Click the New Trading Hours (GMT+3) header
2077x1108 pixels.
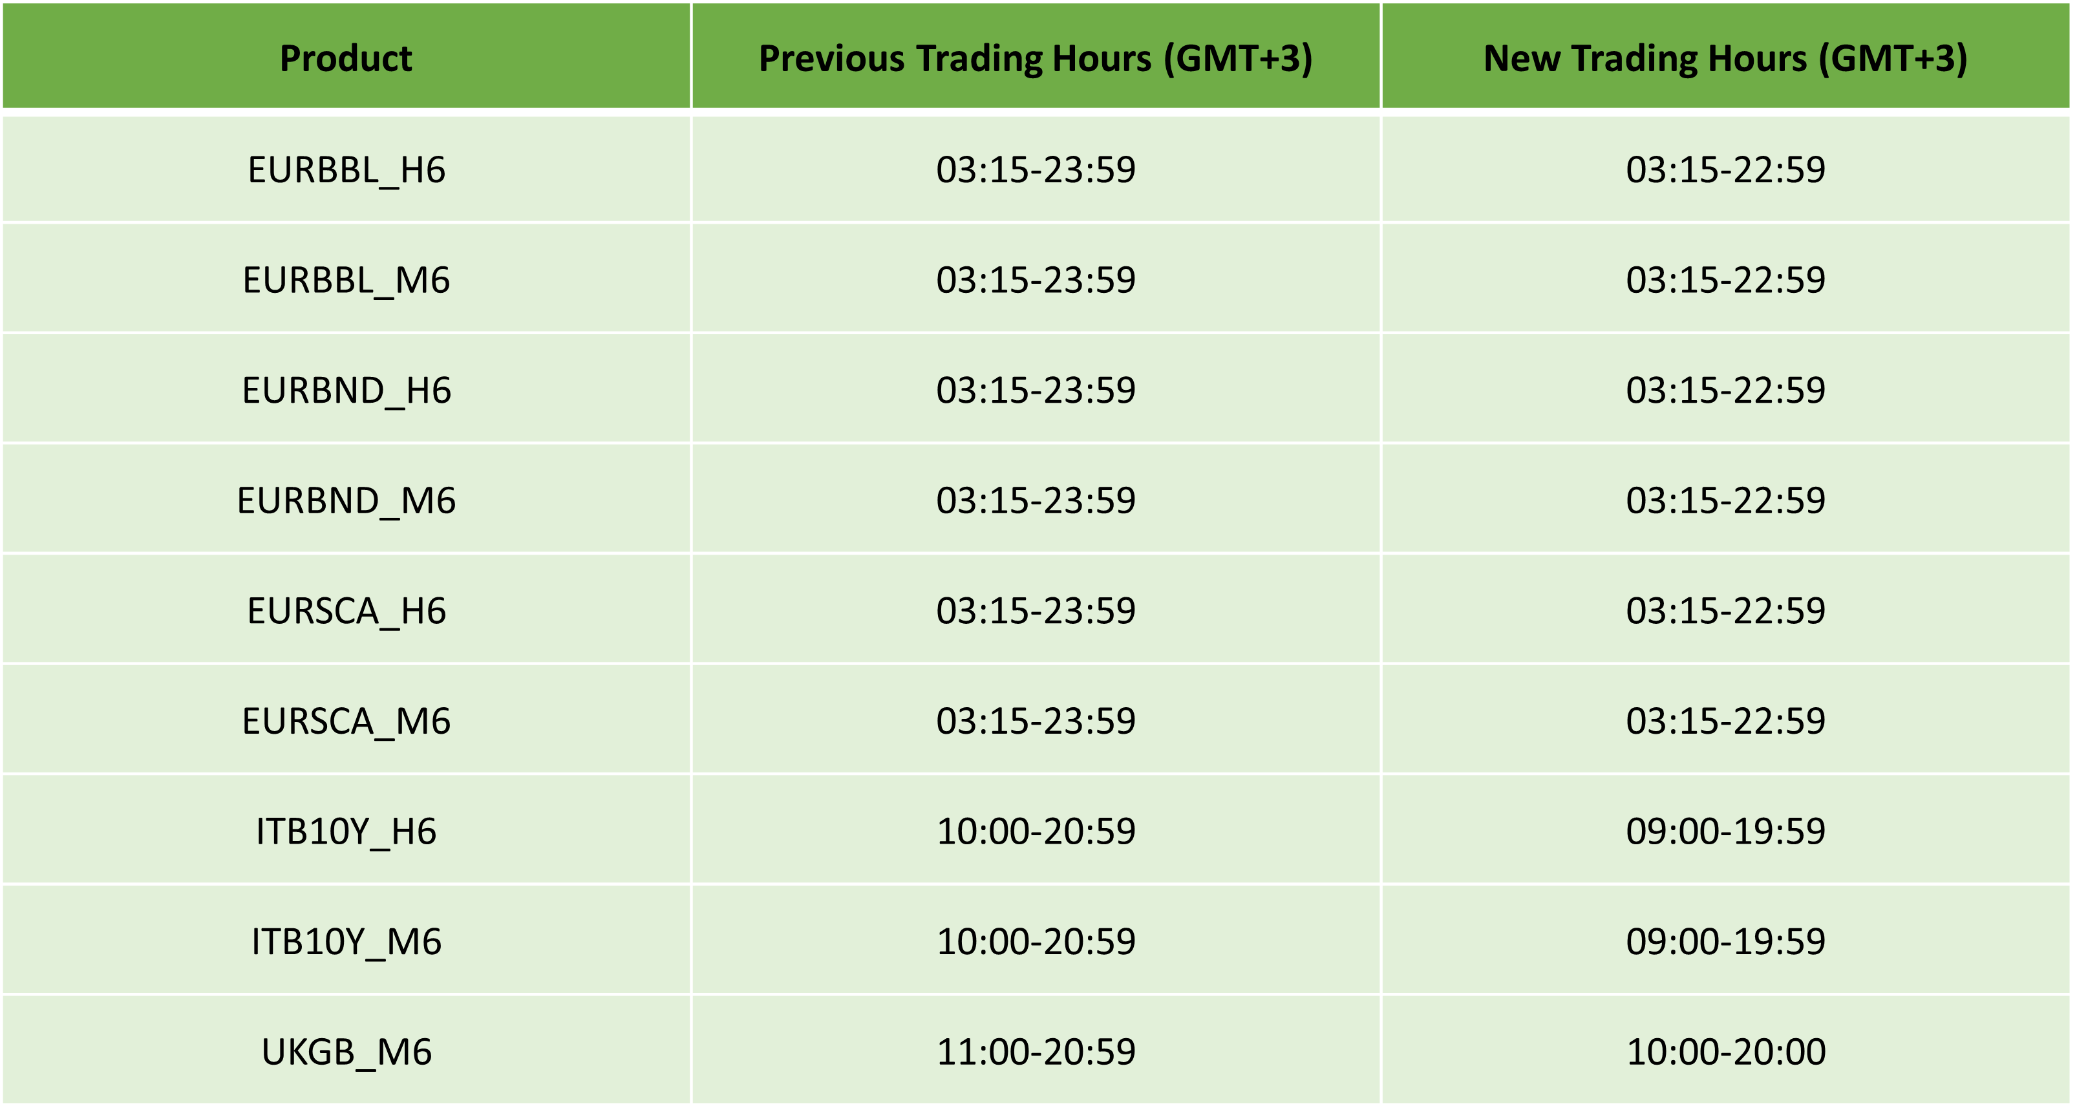point(1725,58)
